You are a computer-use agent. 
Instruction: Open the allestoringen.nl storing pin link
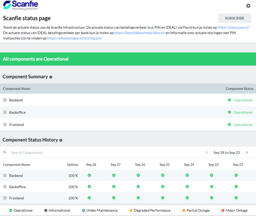click(x=75, y=38)
